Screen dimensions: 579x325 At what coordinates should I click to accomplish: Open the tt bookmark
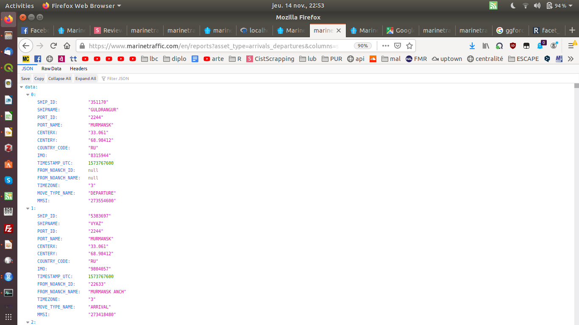pyautogui.click(x=73, y=59)
